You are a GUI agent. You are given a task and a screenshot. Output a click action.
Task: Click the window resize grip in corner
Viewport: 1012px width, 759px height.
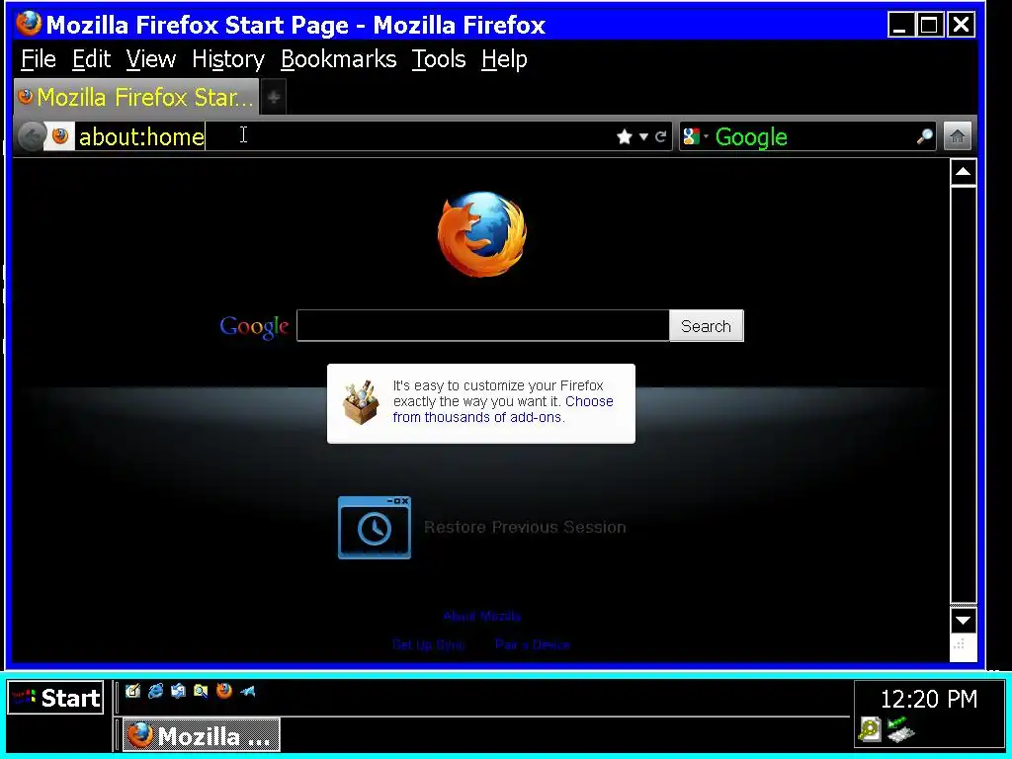tap(961, 646)
